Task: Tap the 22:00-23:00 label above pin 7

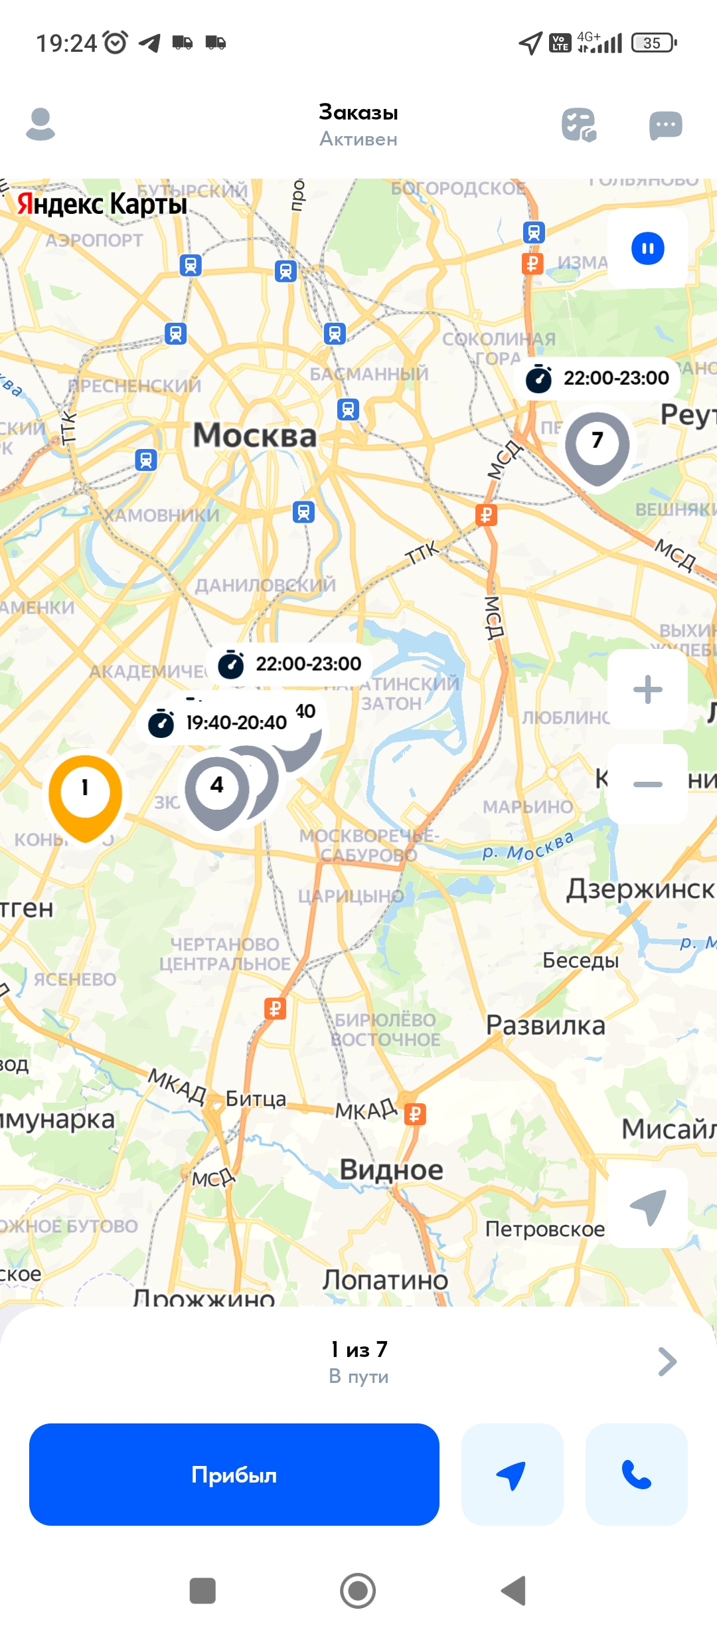Action: tap(597, 378)
